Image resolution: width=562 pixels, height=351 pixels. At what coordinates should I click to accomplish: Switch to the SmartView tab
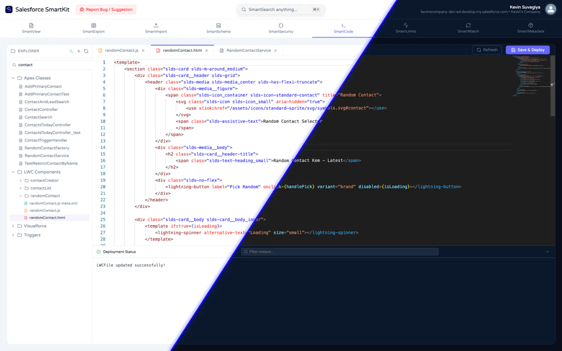click(31, 28)
